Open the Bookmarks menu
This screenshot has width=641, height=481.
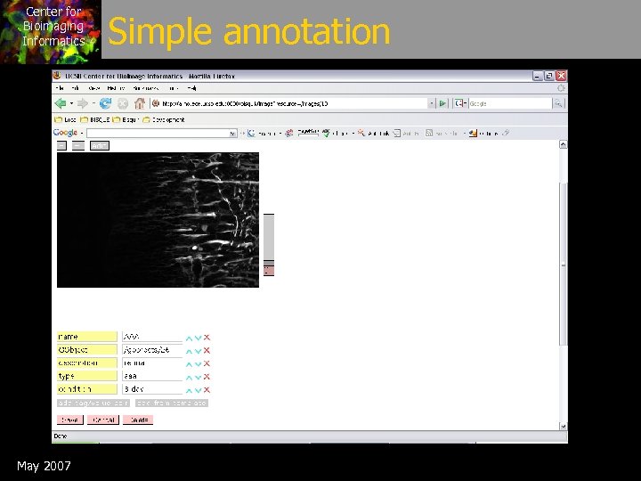[x=145, y=88]
